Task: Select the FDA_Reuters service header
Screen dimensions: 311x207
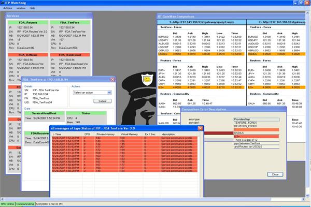Action: [28, 23]
